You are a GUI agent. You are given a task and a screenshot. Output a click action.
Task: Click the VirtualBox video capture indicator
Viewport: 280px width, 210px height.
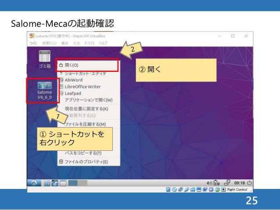[205, 189]
